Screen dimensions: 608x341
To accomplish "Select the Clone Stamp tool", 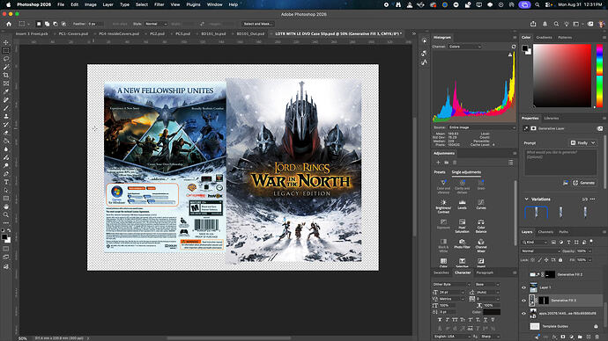I will [x=6, y=116].
